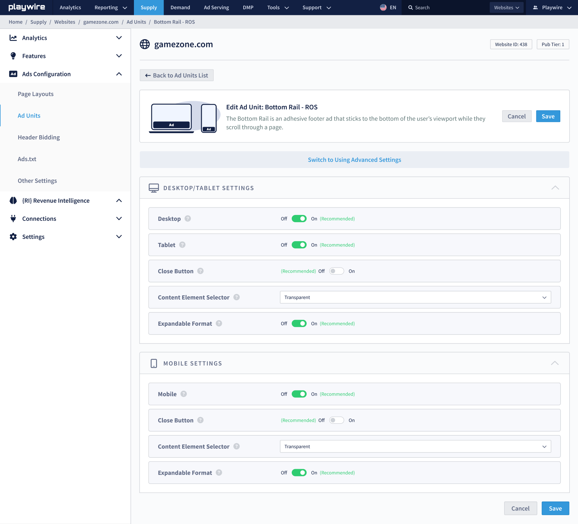This screenshot has width=578, height=524.
Task: Toggle the Desktop switch
Action: tap(299, 219)
